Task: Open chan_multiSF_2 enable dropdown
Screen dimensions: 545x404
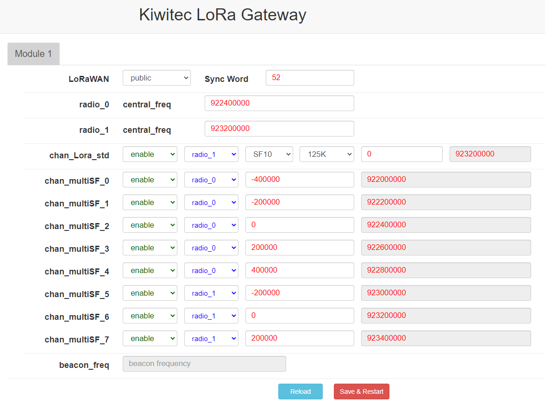Action: (150, 225)
